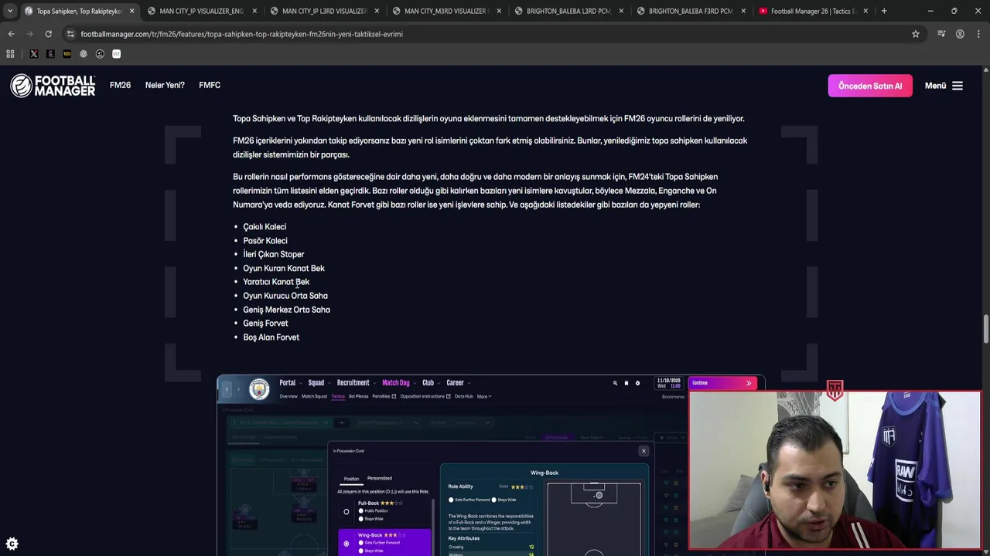Open the FMFC menu item
The image size is (990, 556).
[210, 85]
